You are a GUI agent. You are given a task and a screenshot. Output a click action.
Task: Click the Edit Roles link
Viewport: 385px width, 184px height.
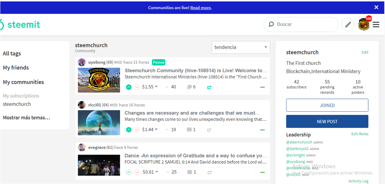360,134
